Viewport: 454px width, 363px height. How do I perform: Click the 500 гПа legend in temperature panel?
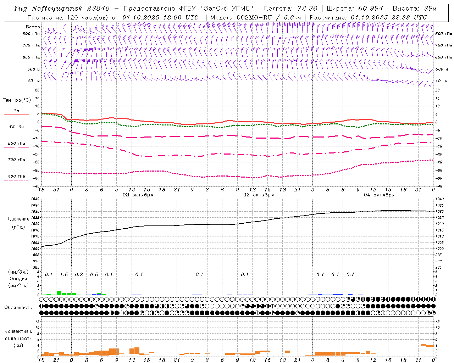tap(16, 178)
